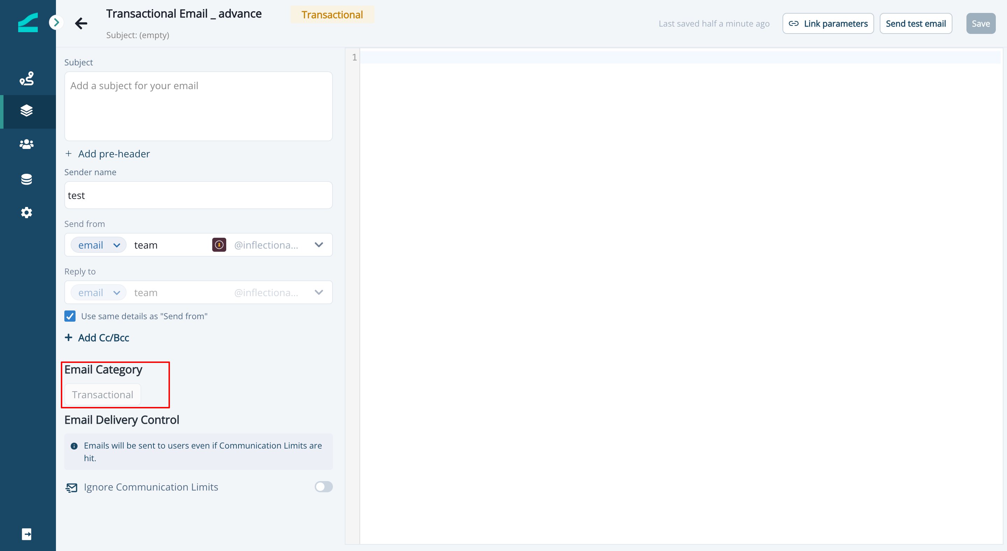
Task: Click the personalization icon in Send from
Action: coord(219,245)
